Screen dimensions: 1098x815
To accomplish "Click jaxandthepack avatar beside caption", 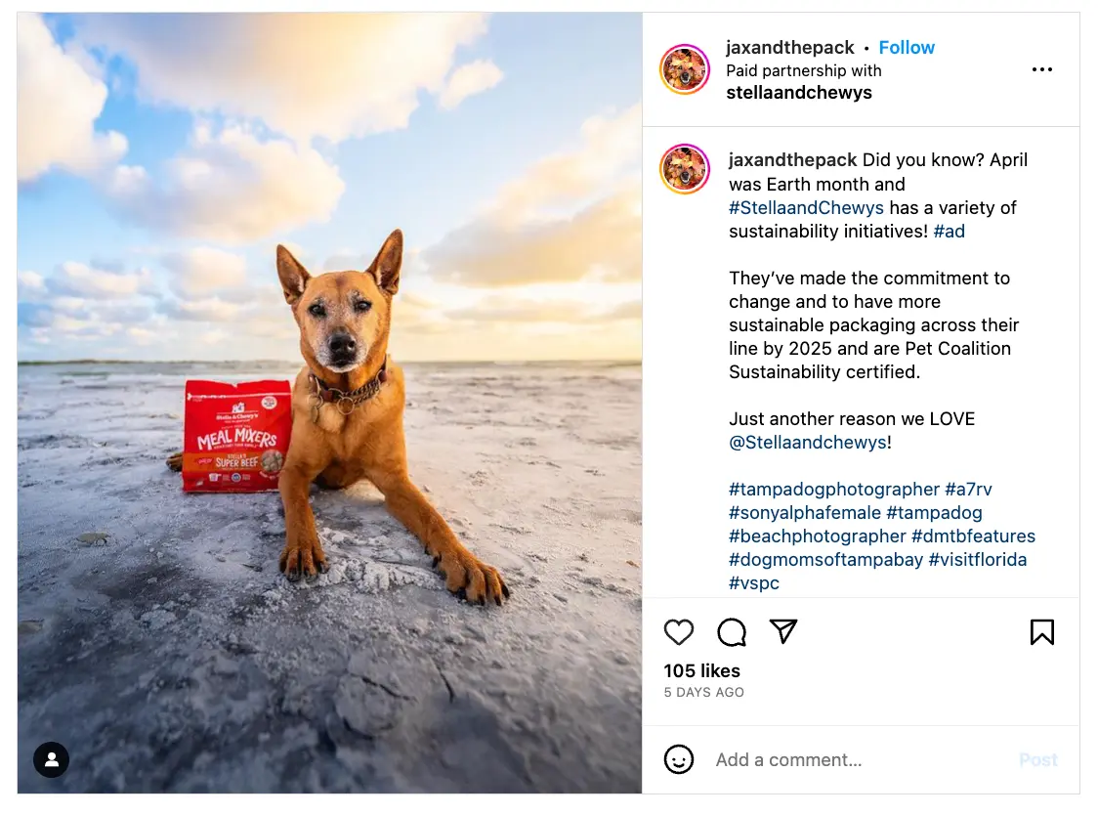I will (x=685, y=169).
